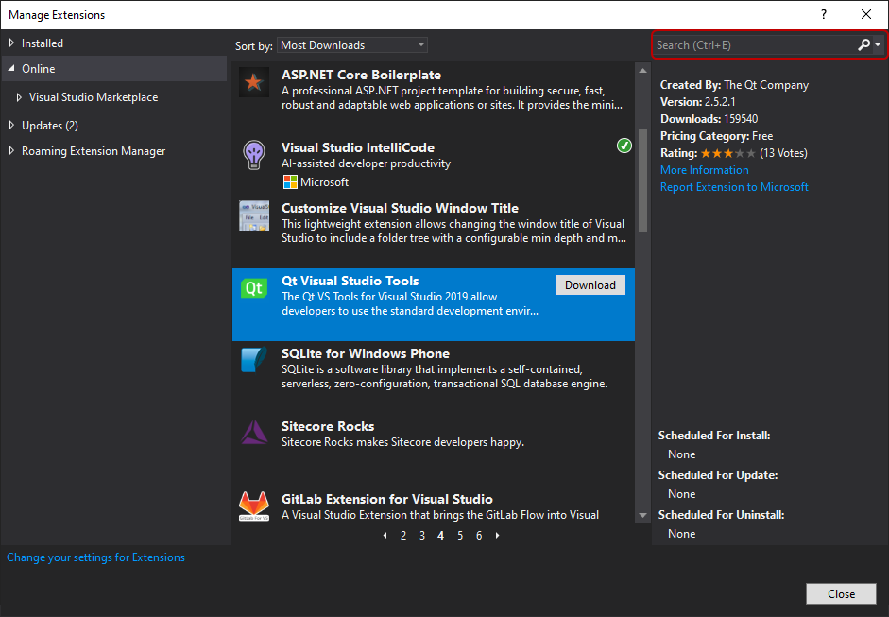The height and width of the screenshot is (617, 889).
Task: Open the Sort by Most Downloads dropdown
Action: [x=352, y=45]
